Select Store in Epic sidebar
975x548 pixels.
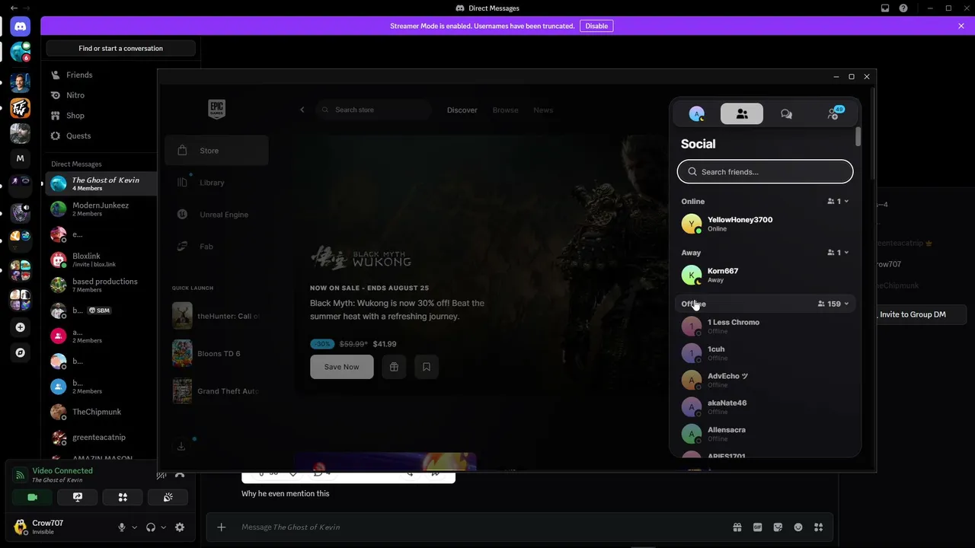(216, 151)
